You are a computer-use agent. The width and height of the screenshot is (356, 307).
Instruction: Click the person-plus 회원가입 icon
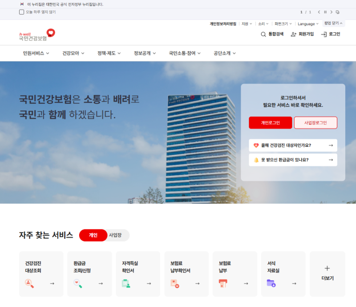(294, 34)
